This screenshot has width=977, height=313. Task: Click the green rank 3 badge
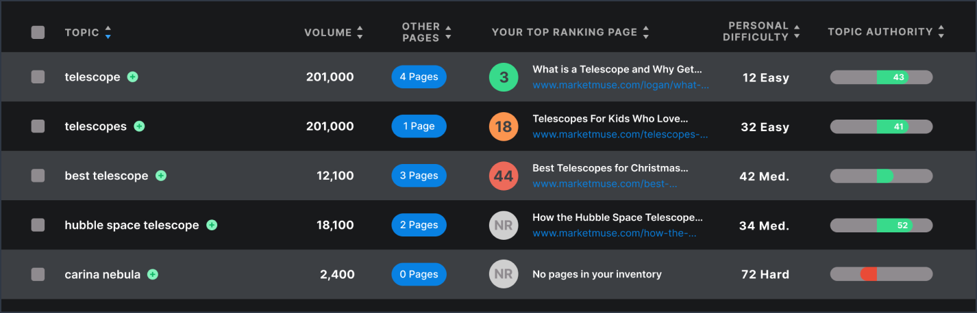click(x=504, y=77)
